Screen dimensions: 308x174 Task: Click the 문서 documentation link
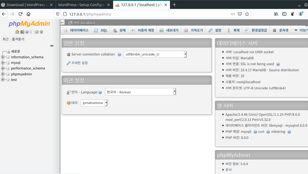click(228, 170)
